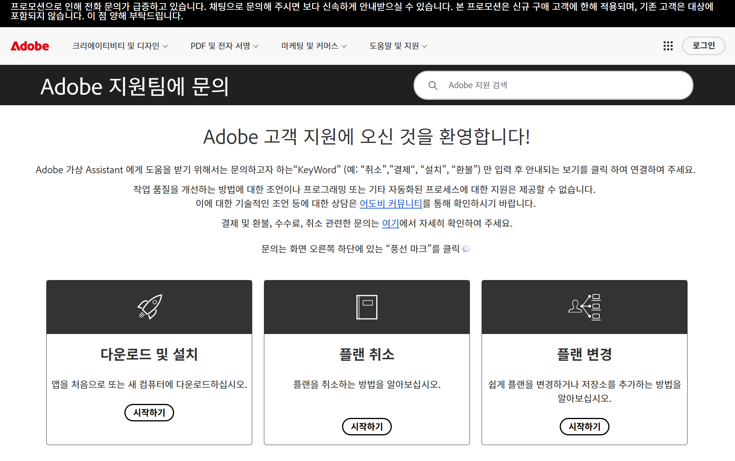
Task: Click 시작하기 under 플랜 변경
Action: pyautogui.click(x=585, y=426)
